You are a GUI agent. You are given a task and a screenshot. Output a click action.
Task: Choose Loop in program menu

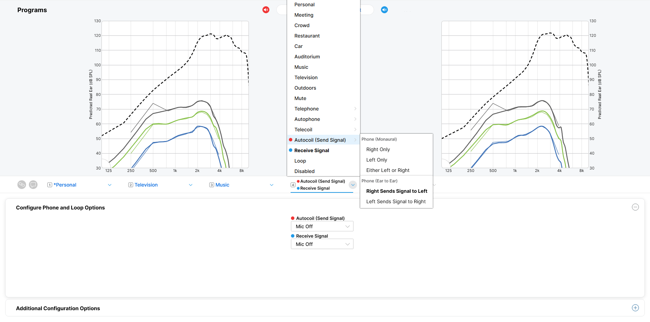(324, 161)
